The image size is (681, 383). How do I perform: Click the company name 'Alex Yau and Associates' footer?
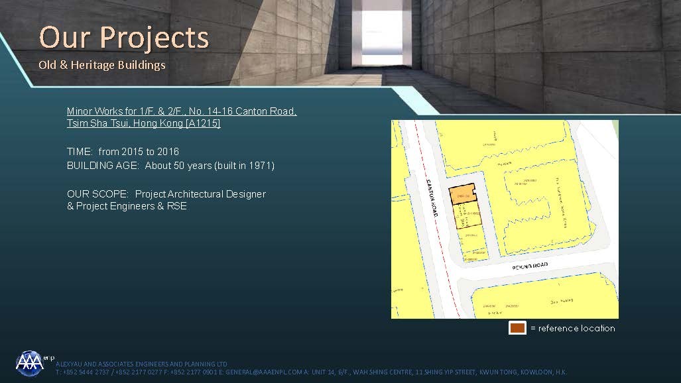pyautogui.click(x=141, y=364)
